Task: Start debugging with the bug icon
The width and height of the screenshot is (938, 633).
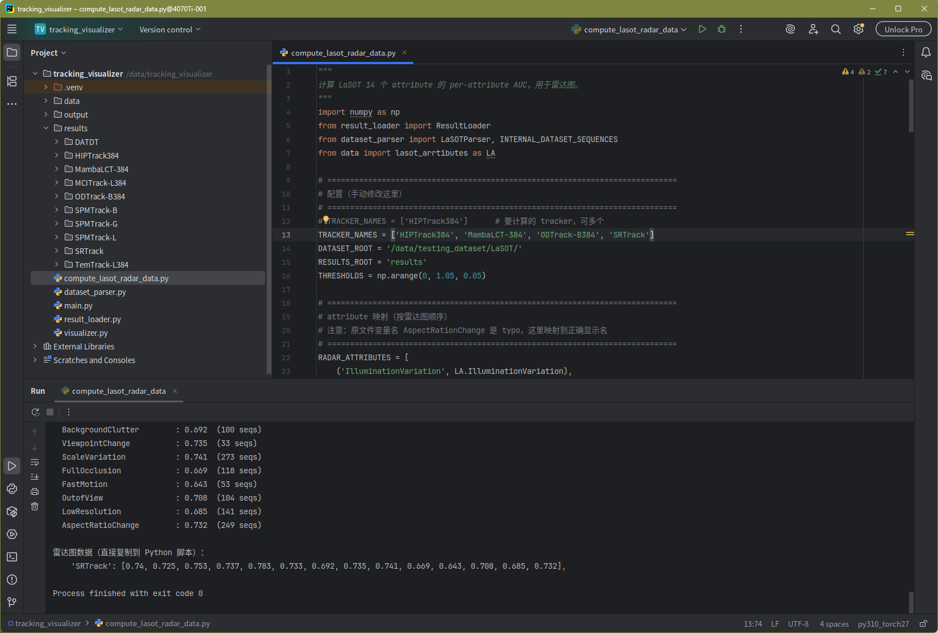Action: pos(722,29)
